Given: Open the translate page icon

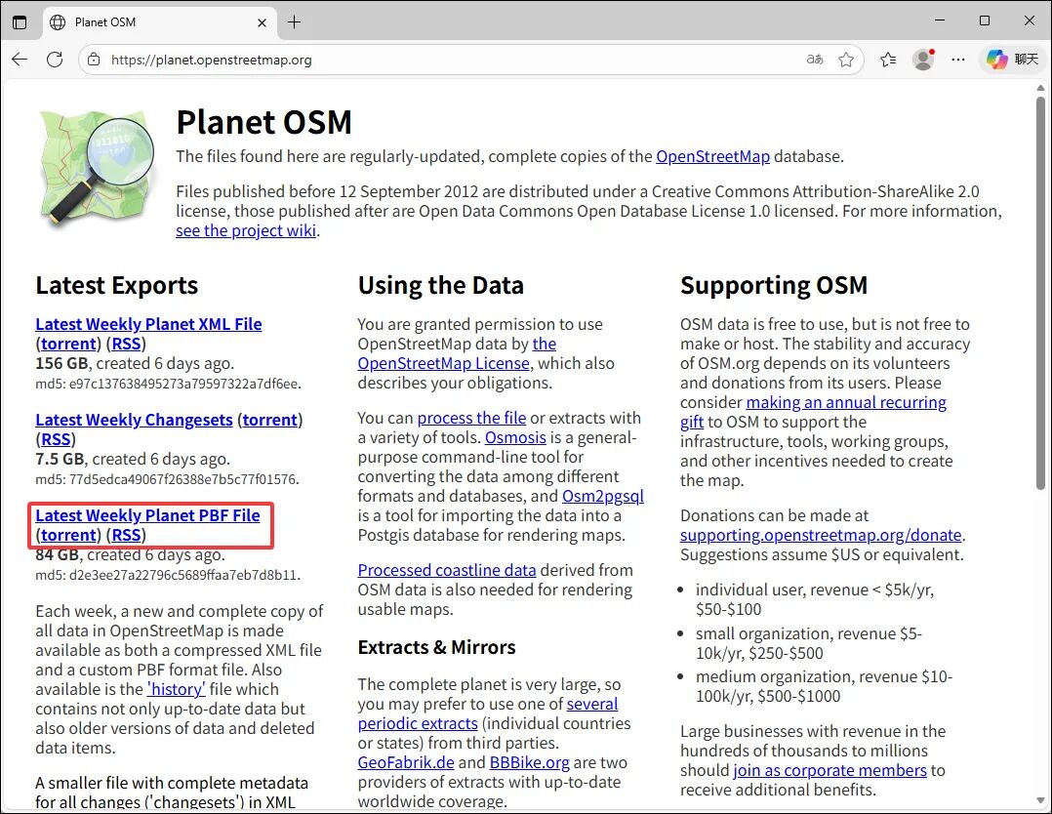Looking at the screenshot, I should click(x=815, y=60).
